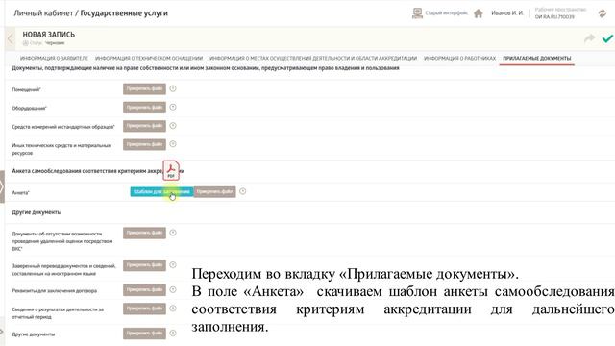Click Личный кабинет breadcrumb

click(43, 12)
